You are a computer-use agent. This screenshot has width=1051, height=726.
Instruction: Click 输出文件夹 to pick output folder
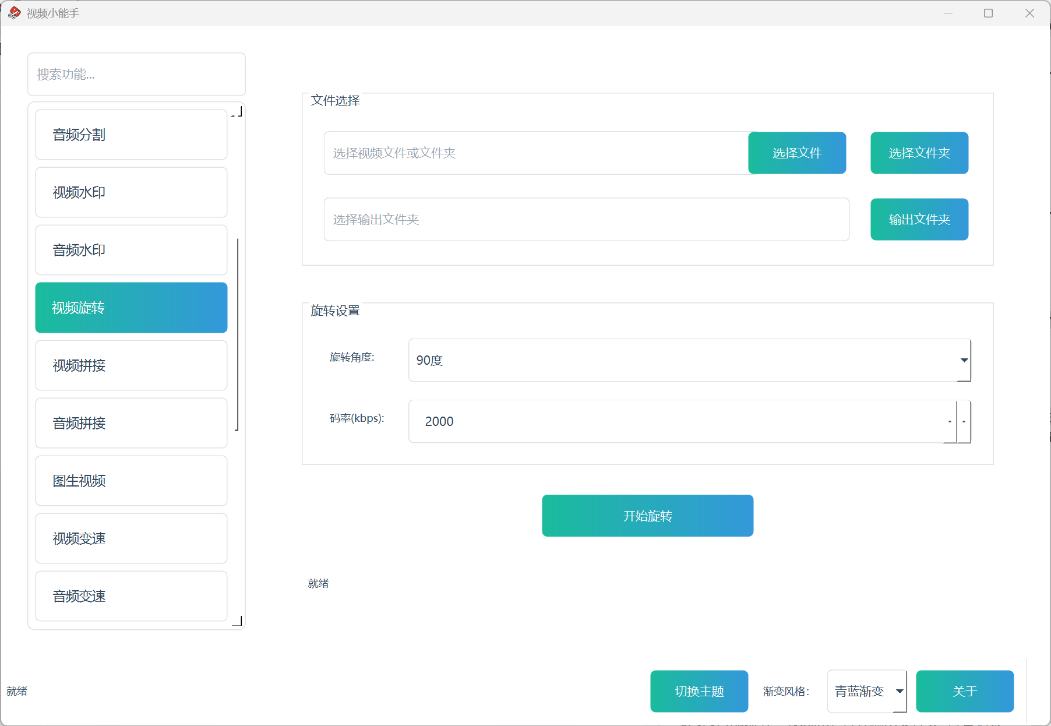coord(919,219)
